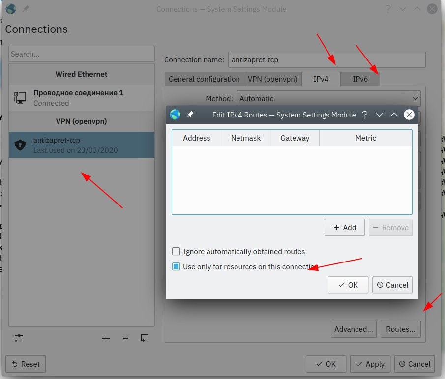445x379 pixels.
Task: Click the connections Search field
Action: point(82,54)
